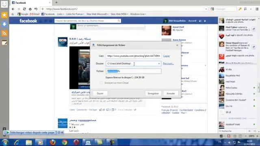260x146 pixels.
Task: Click Télécharger vidéo depuis cette page button
Action: coord(30,133)
